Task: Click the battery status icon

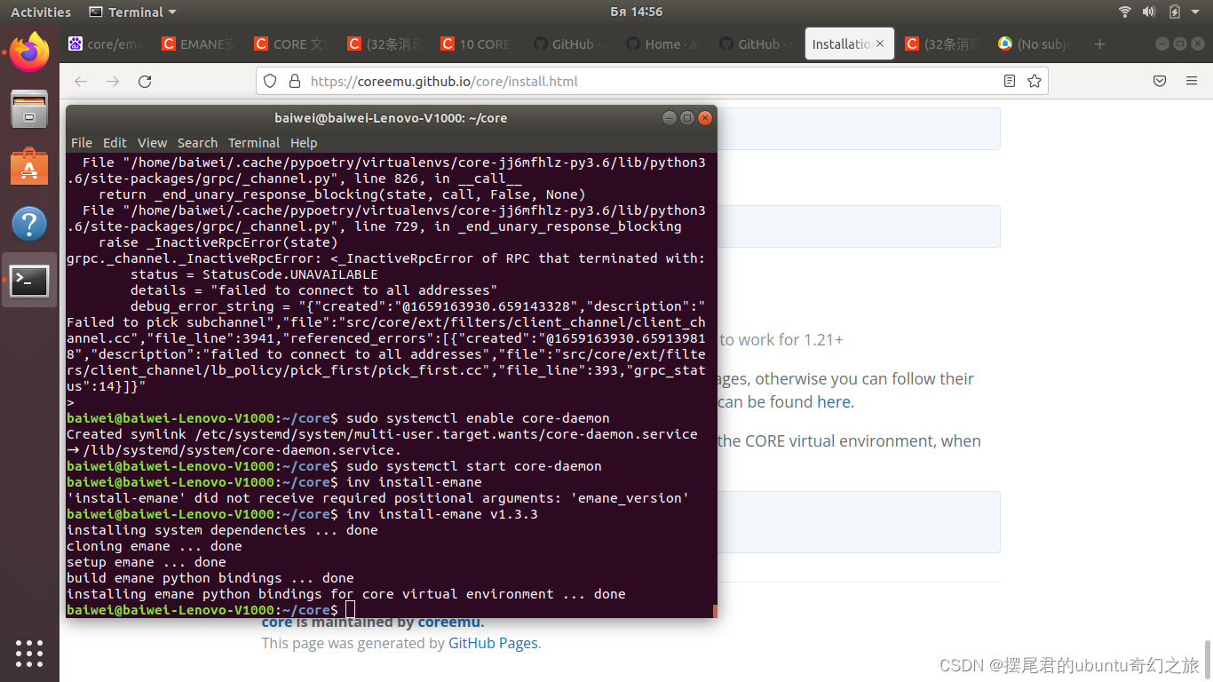Action: coord(1174,12)
